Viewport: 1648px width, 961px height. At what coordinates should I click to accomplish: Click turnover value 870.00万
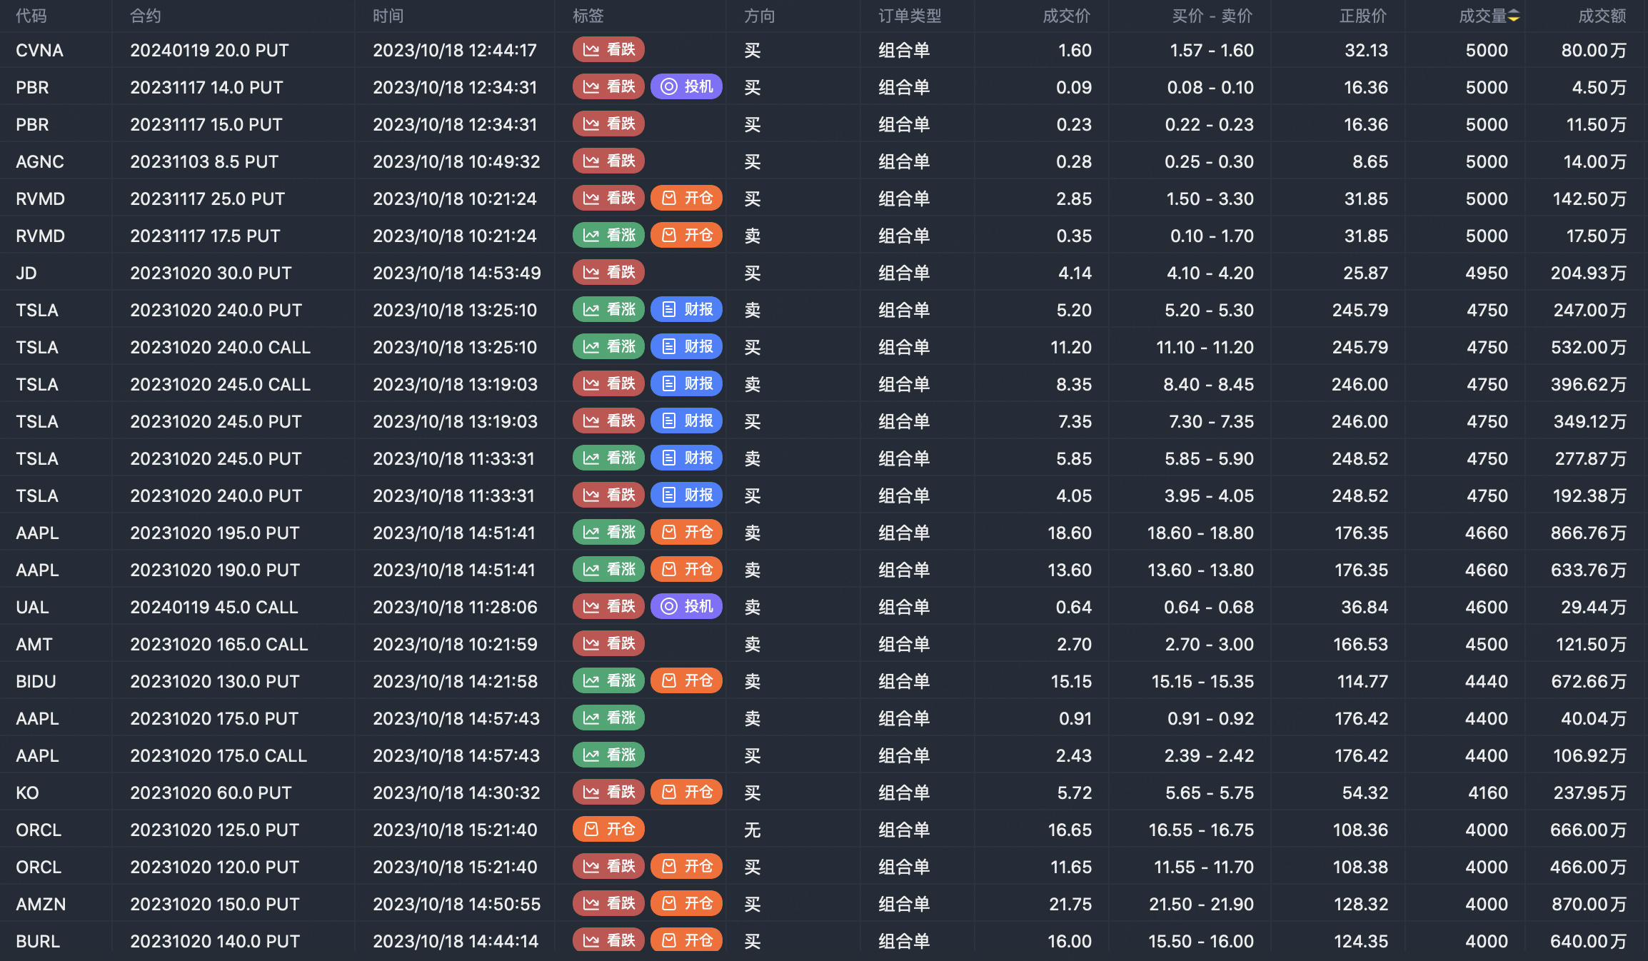(1589, 904)
